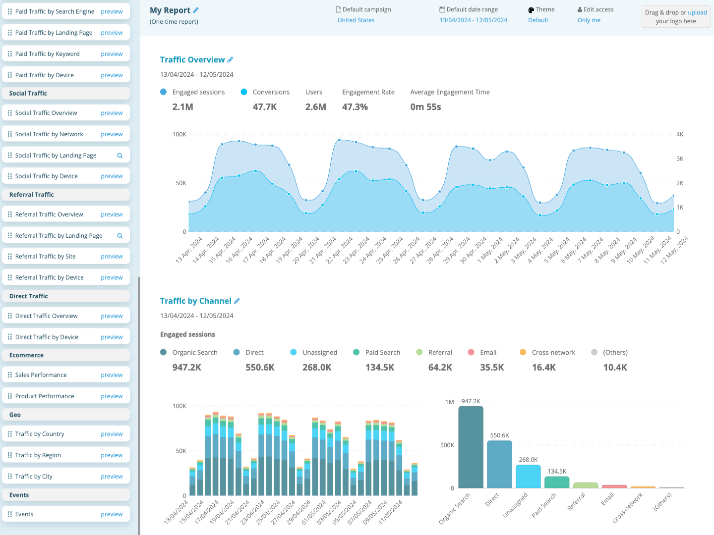Image resolution: width=714 pixels, height=535 pixels.
Task: Toggle Email channel legend entry
Action: click(x=471, y=352)
